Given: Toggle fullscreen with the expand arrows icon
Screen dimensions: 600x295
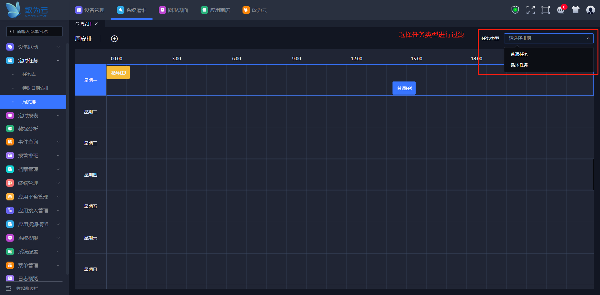Looking at the screenshot, I should pyautogui.click(x=530, y=10).
